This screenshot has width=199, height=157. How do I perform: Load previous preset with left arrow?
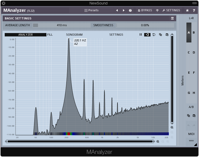coord(117,10)
